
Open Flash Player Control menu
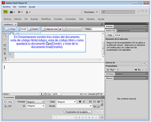(x=22, y=7)
